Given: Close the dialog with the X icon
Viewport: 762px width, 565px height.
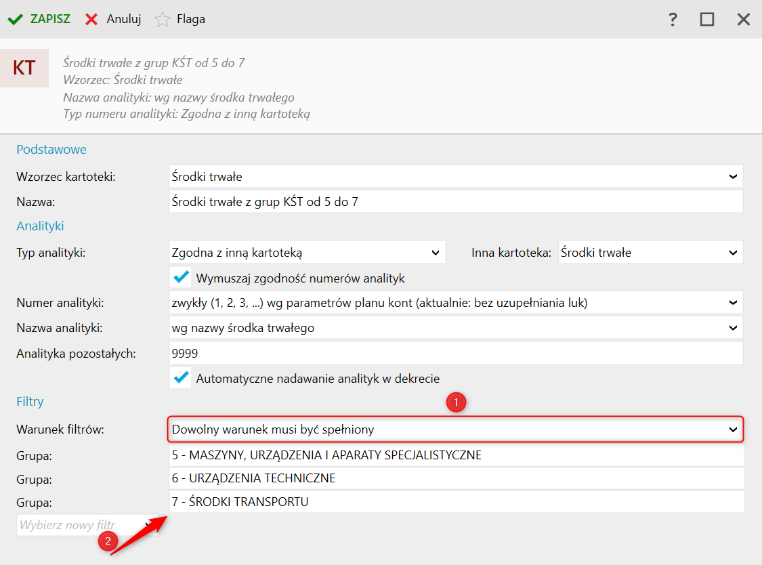Looking at the screenshot, I should tap(744, 20).
